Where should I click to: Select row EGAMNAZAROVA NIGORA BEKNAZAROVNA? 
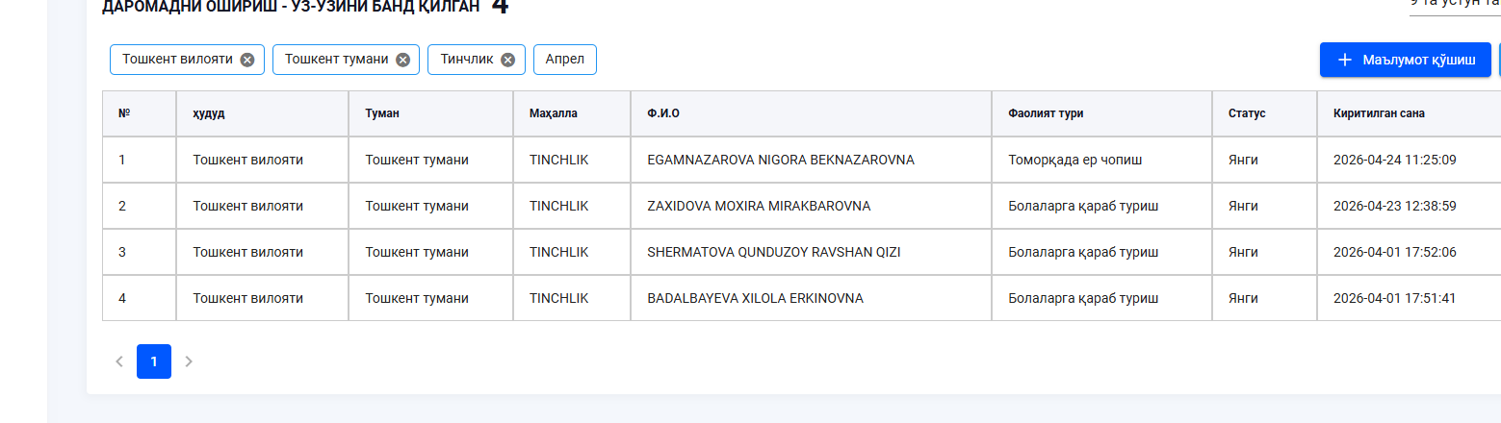(x=781, y=160)
